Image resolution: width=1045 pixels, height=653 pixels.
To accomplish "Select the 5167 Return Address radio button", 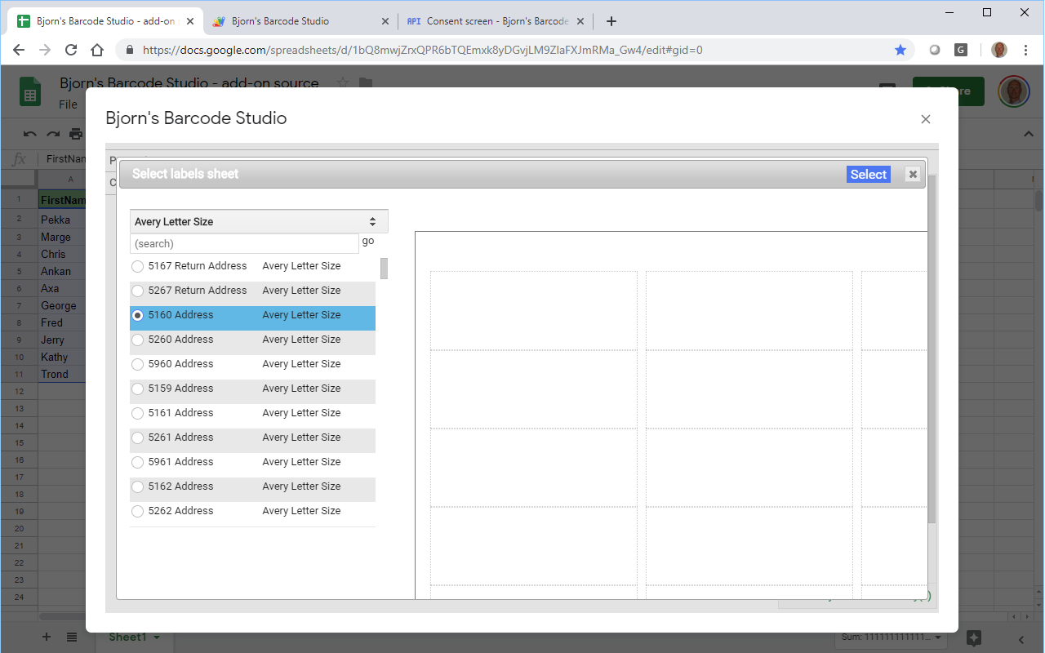I will (138, 266).
